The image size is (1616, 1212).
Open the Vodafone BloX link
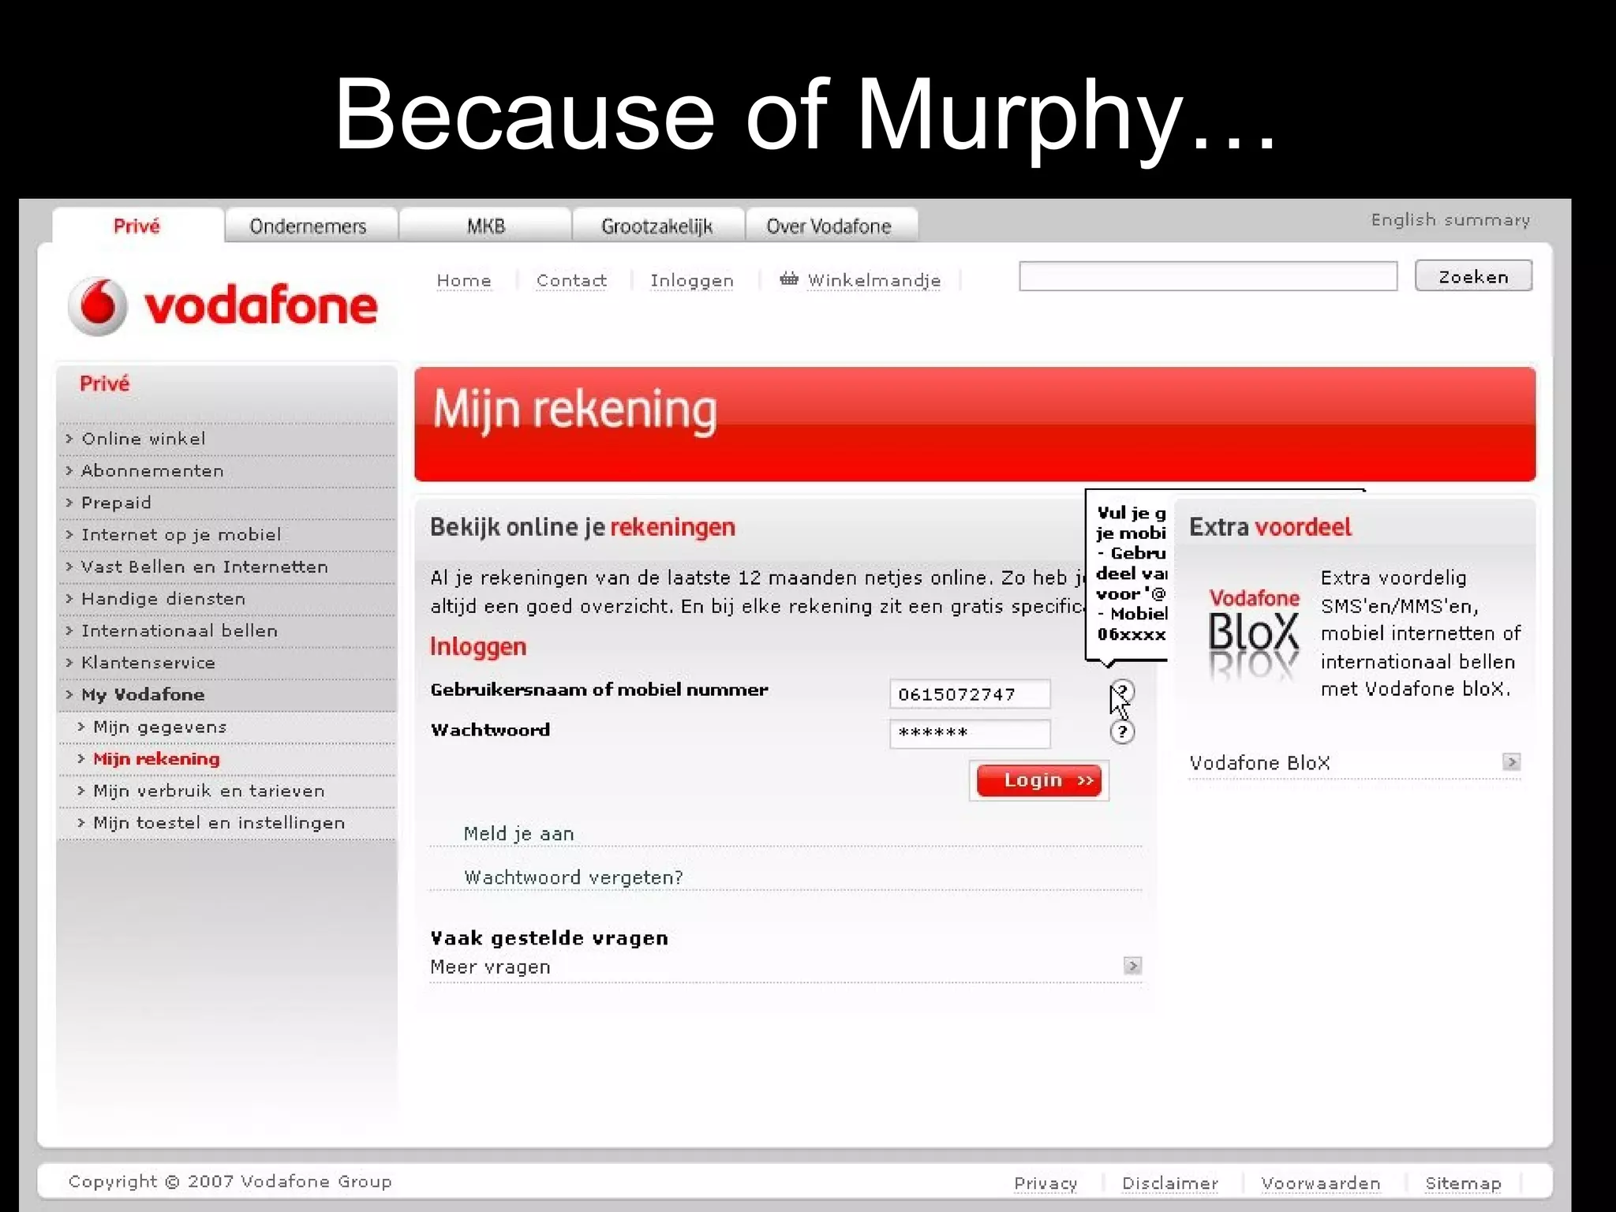[1259, 763]
